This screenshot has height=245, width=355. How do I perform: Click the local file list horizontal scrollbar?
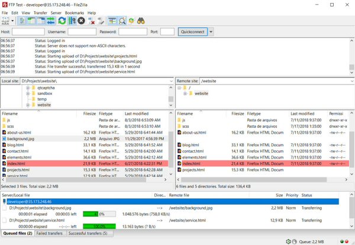click(76, 179)
